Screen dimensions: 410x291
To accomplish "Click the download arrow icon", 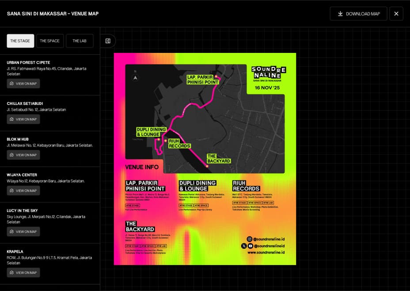I will 340,14.
